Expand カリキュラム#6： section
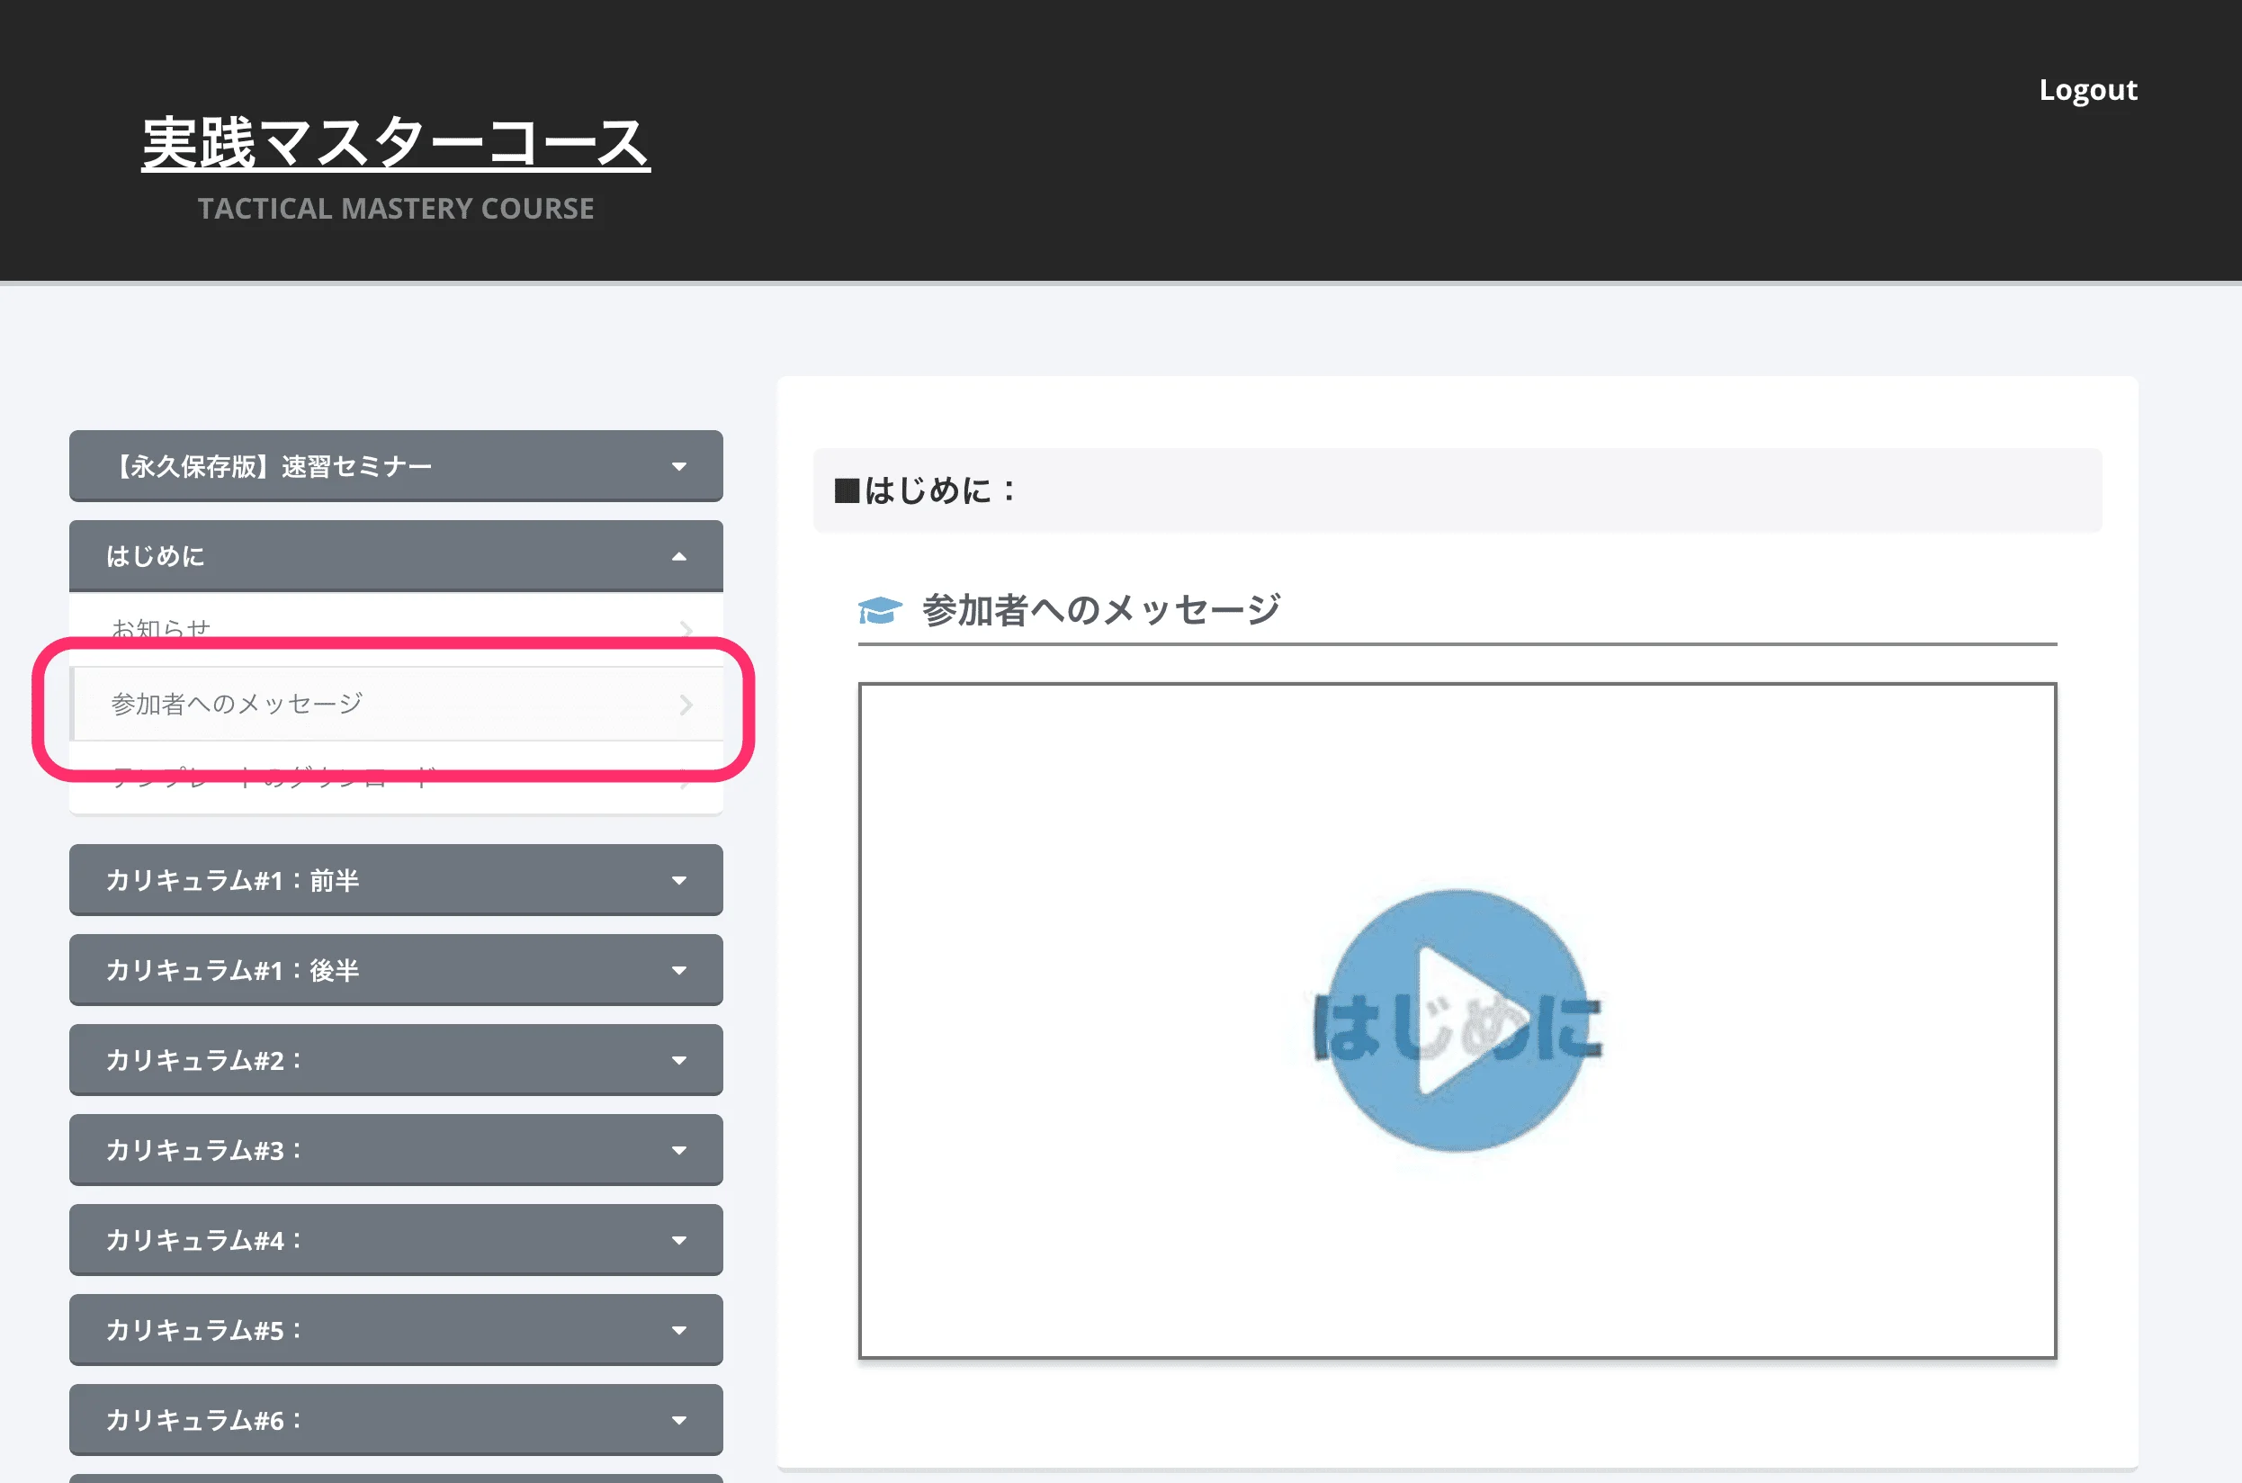The height and width of the screenshot is (1483, 2242). [x=395, y=1419]
